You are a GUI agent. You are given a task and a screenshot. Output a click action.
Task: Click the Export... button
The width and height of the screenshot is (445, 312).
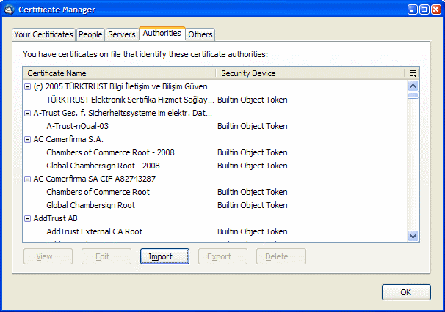pos(222,256)
